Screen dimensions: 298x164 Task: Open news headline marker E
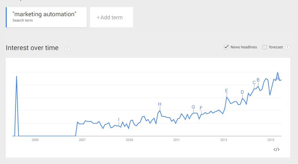(227, 91)
